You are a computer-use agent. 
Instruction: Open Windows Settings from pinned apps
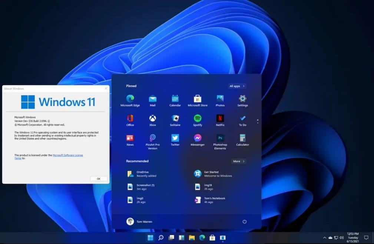click(242, 98)
